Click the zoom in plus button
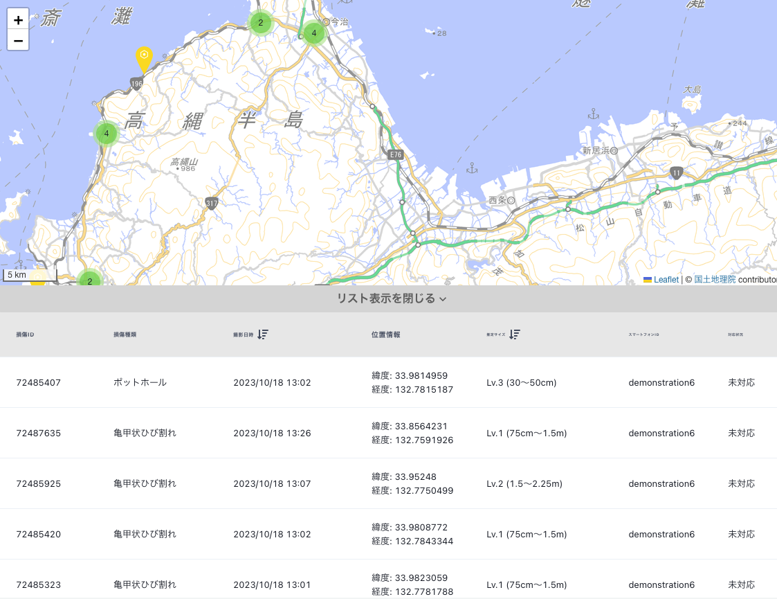Viewport: 777px width, 599px height. coord(18,20)
